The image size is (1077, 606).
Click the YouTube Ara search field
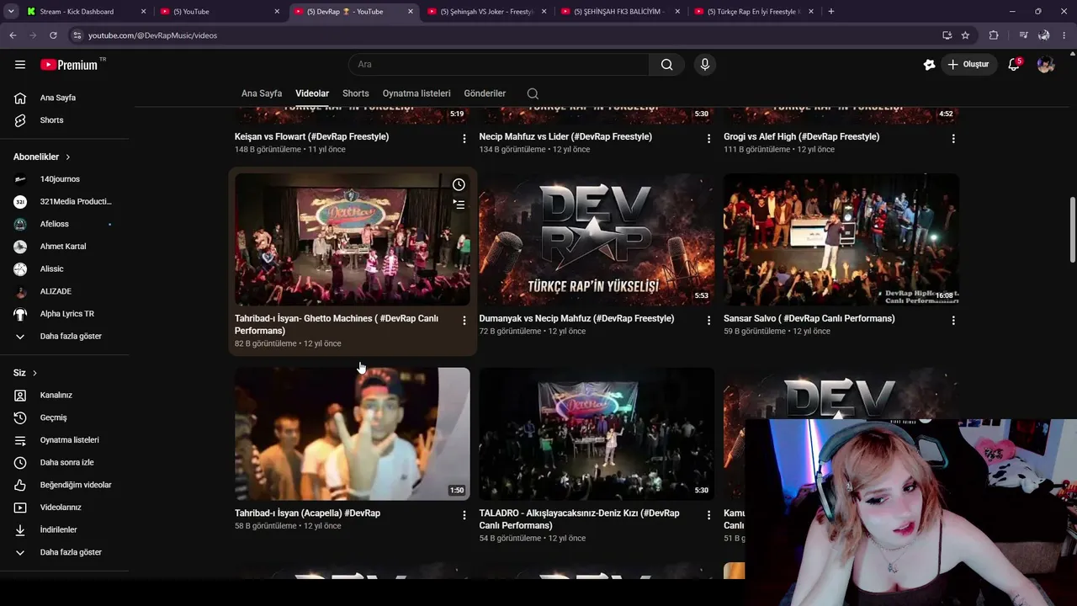[499, 65]
